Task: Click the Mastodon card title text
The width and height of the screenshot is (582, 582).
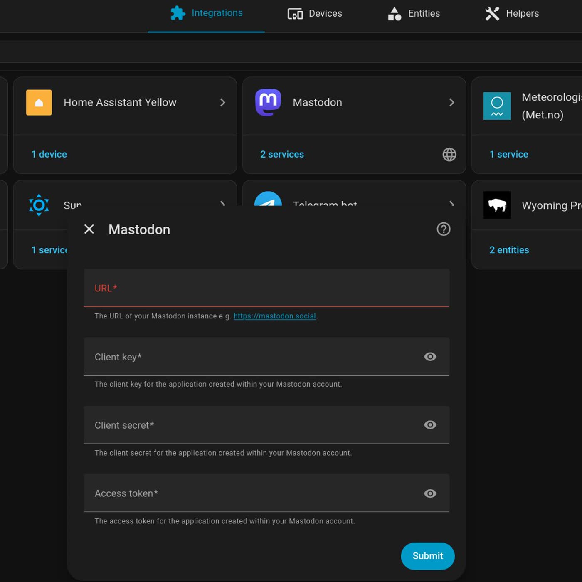Action: coord(317,102)
